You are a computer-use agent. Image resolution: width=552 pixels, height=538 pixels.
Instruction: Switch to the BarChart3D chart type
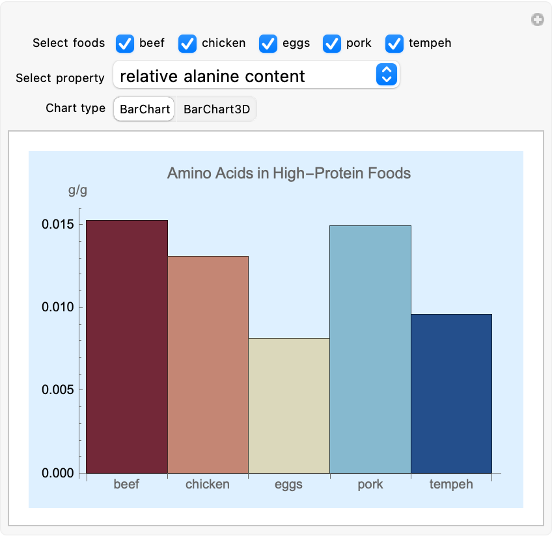click(216, 109)
